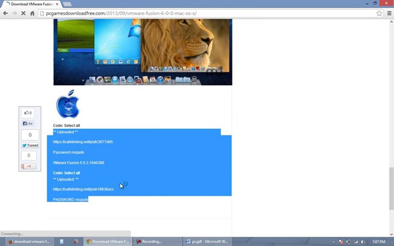Viewport: 394px width, 246px height.
Task: Open the red circular app icon in taskbar
Action: tap(76, 242)
